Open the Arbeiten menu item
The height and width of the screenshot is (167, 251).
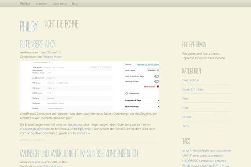tap(41, 4)
